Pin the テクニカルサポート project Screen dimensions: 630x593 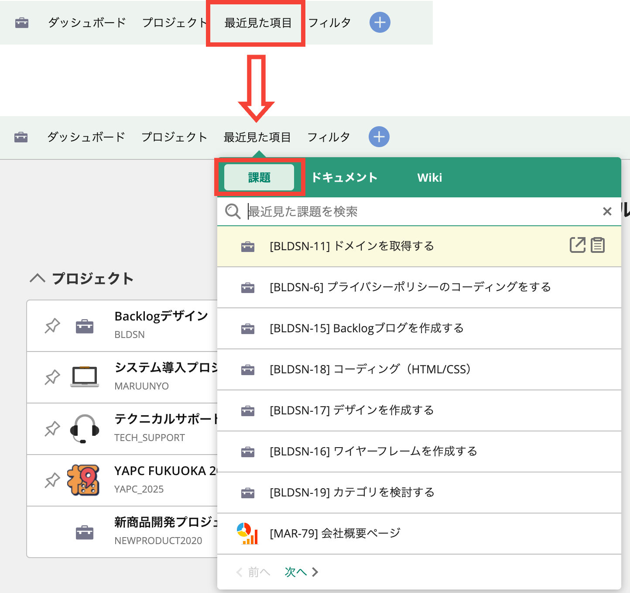point(52,429)
